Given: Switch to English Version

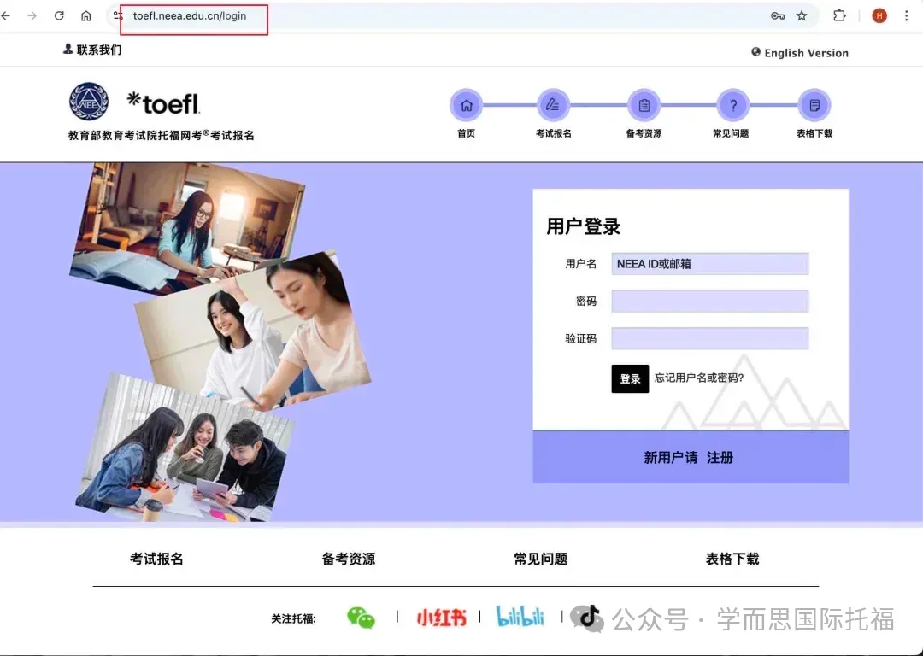Looking at the screenshot, I should (799, 52).
